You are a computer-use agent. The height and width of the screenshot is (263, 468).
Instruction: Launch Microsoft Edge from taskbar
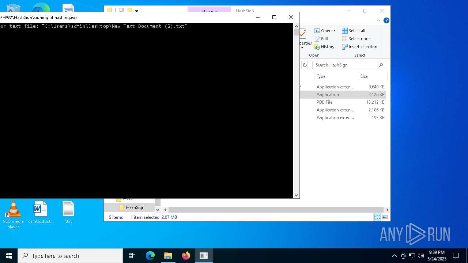(x=150, y=256)
